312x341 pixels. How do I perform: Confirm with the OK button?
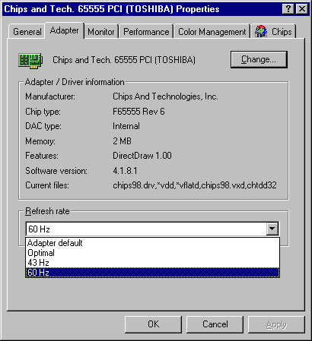153,324
